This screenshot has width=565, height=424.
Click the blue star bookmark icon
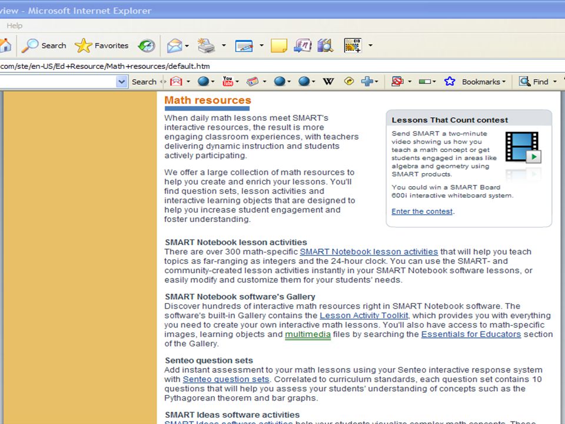(449, 81)
